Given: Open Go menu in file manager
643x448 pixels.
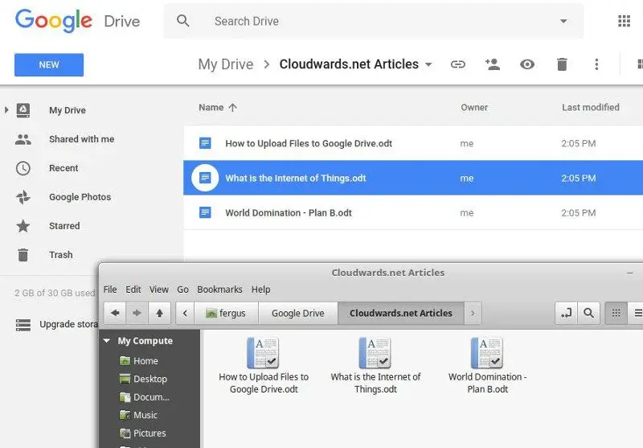Looking at the screenshot, I should (183, 290).
